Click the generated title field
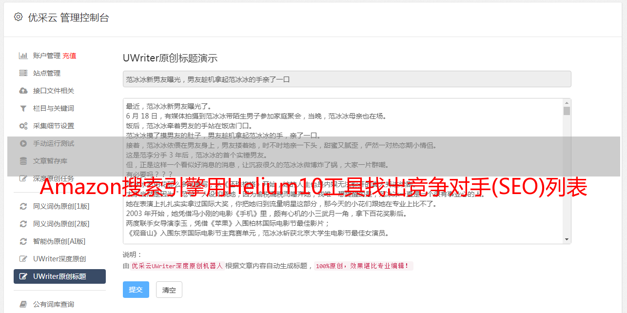The height and width of the screenshot is (313, 627). tap(347, 79)
